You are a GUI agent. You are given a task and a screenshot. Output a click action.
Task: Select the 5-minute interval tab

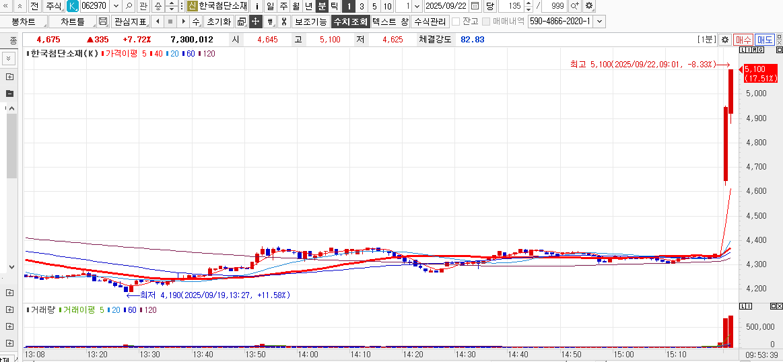coord(374,6)
